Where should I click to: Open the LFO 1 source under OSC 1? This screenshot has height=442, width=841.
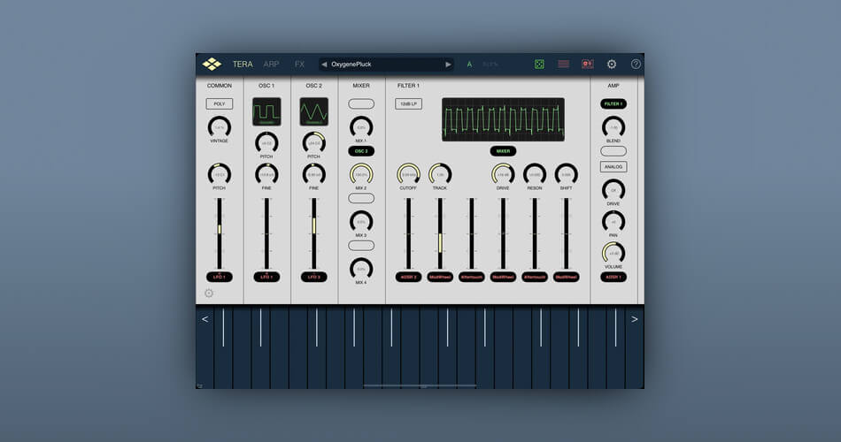[x=266, y=277]
